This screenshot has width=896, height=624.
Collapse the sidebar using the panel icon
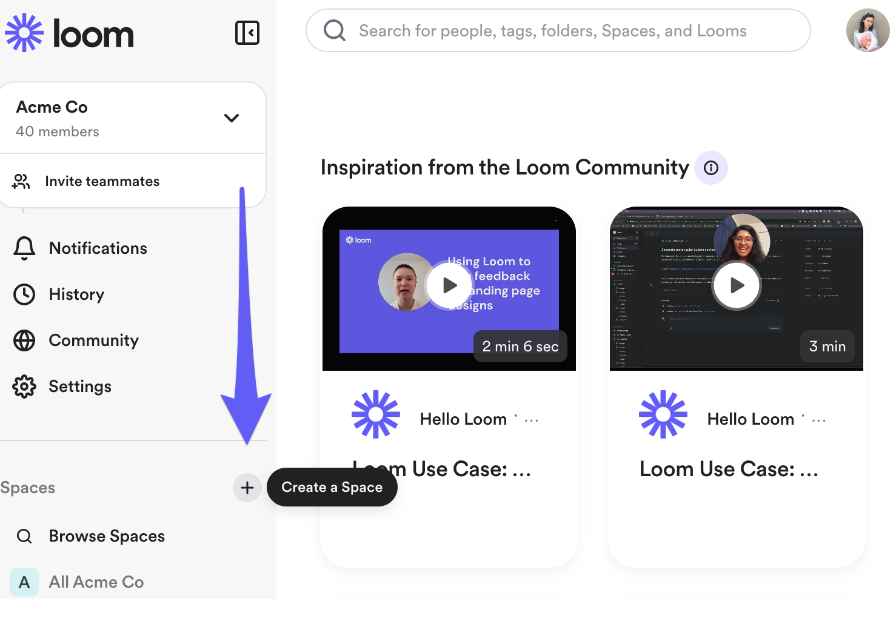tap(247, 33)
